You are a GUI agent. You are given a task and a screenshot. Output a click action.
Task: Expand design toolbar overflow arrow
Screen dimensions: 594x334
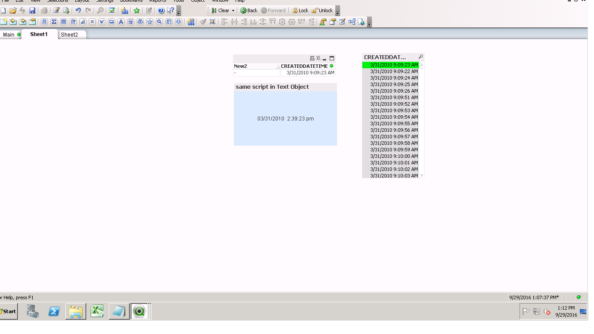pos(369,22)
